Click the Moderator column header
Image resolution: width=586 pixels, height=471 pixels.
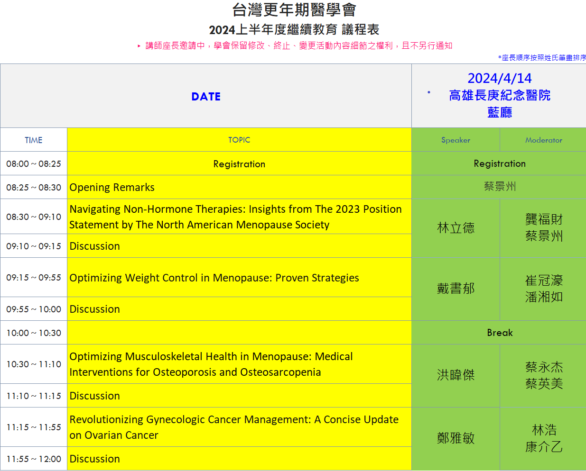click(543, 140)
